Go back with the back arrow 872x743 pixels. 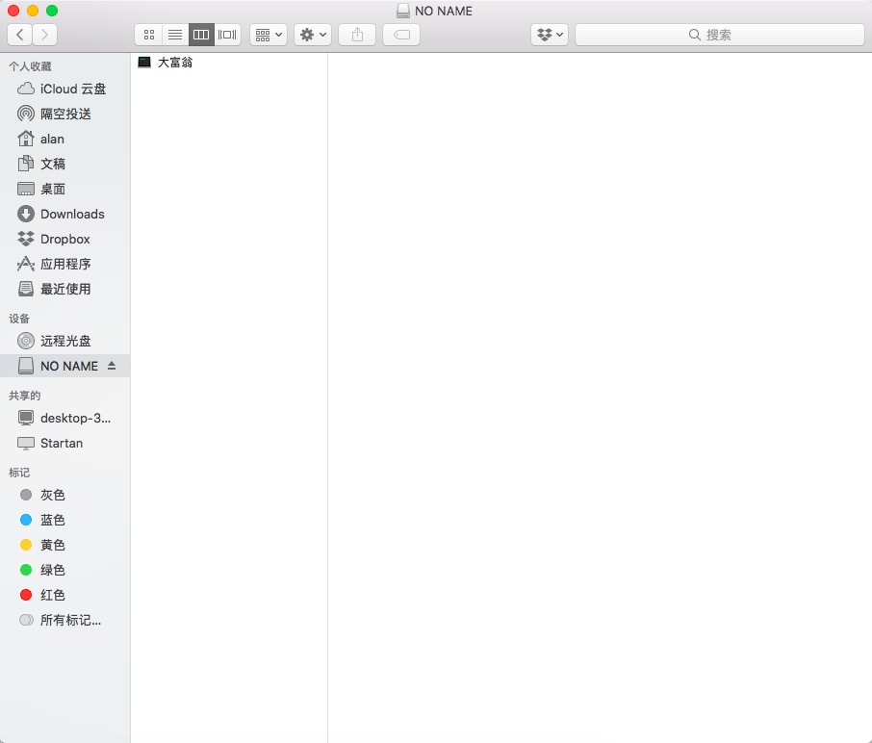(x=20, y=35)
